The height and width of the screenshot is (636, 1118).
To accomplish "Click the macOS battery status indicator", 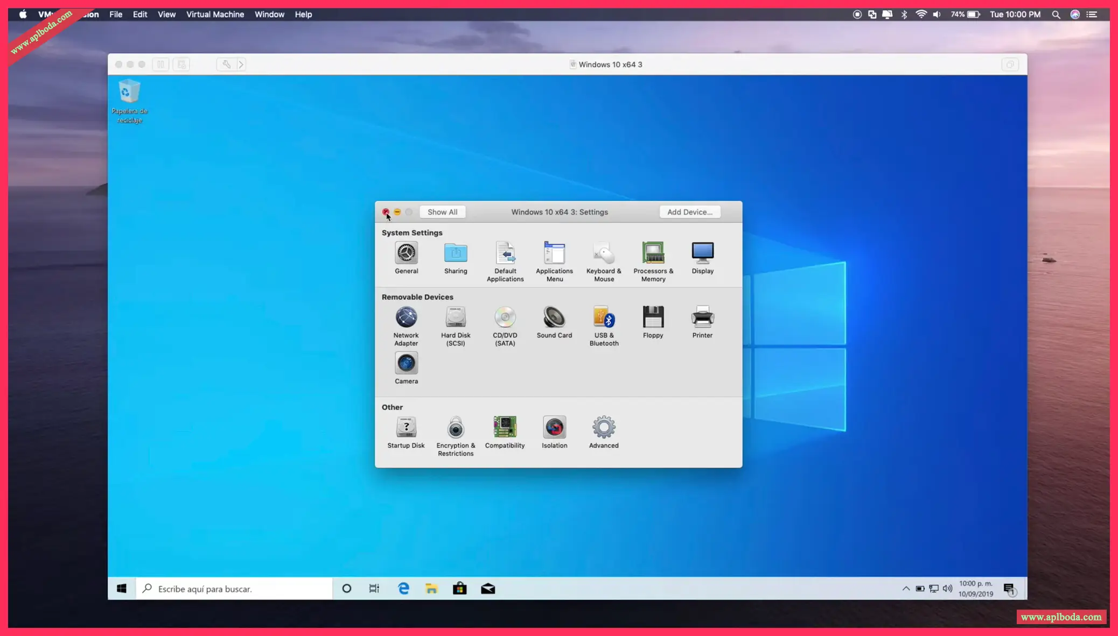I will [966, 15].
